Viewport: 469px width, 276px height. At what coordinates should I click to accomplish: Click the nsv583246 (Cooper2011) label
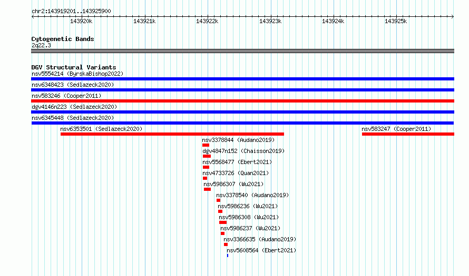[66, 96]
